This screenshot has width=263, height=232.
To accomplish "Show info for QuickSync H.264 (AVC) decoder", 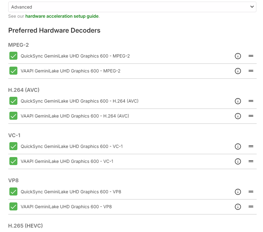I will coord(238,101).
